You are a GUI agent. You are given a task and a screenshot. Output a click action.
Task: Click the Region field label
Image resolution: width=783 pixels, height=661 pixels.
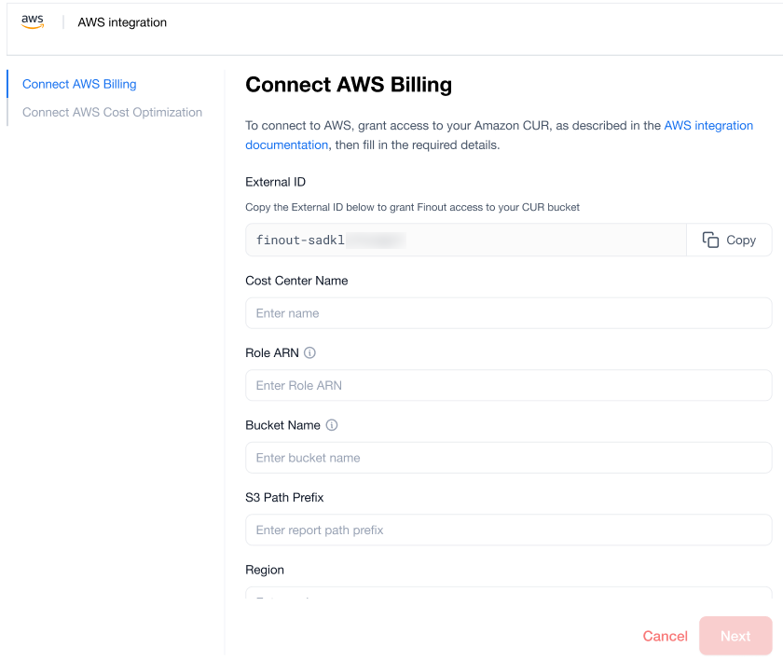click(265, 570)
